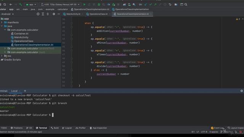Click the warnings indicator in the editor

pos(238,19)
